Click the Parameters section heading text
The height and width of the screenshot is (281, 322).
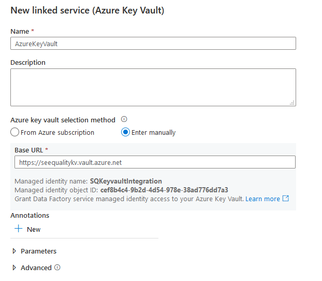pyautogui.click(x=38, y=251)
